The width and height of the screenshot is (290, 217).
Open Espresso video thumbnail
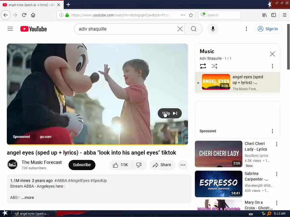(x=219, y=184)
